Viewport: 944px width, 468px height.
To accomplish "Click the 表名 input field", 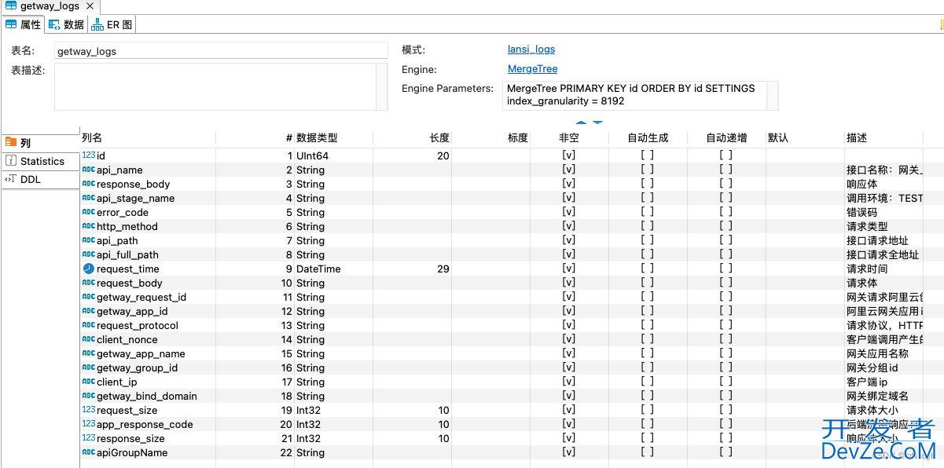I will pos(221,51).
